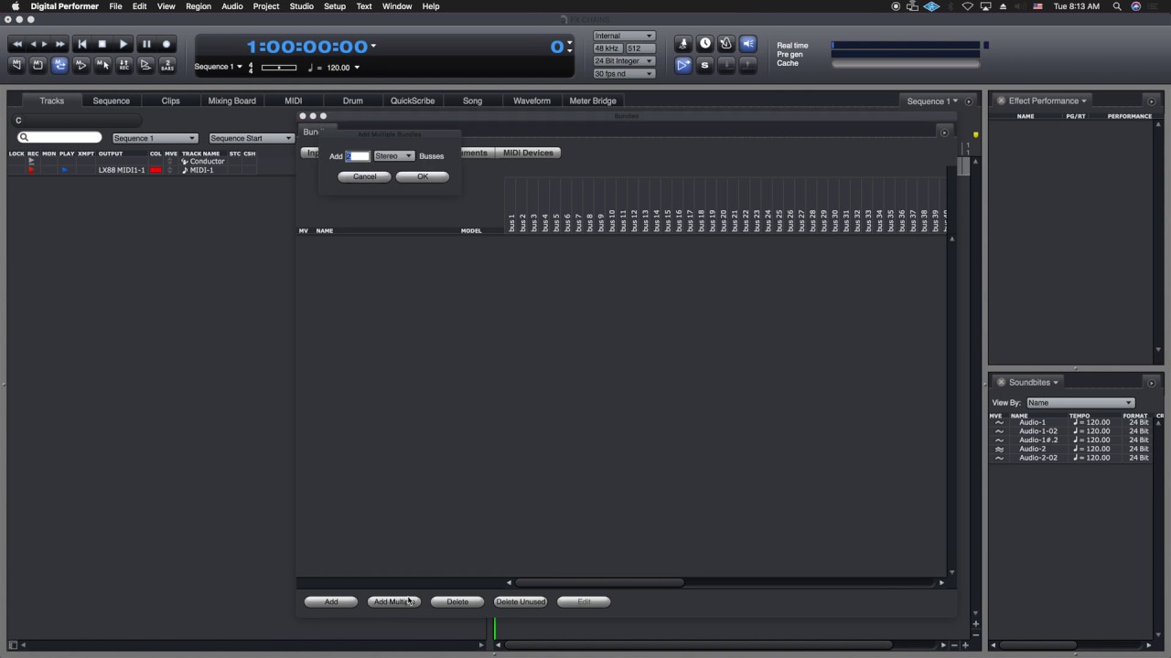Open the Effect Performance panel menu arrow
The image size is (1171, 658).
[x=1084, y=101]
